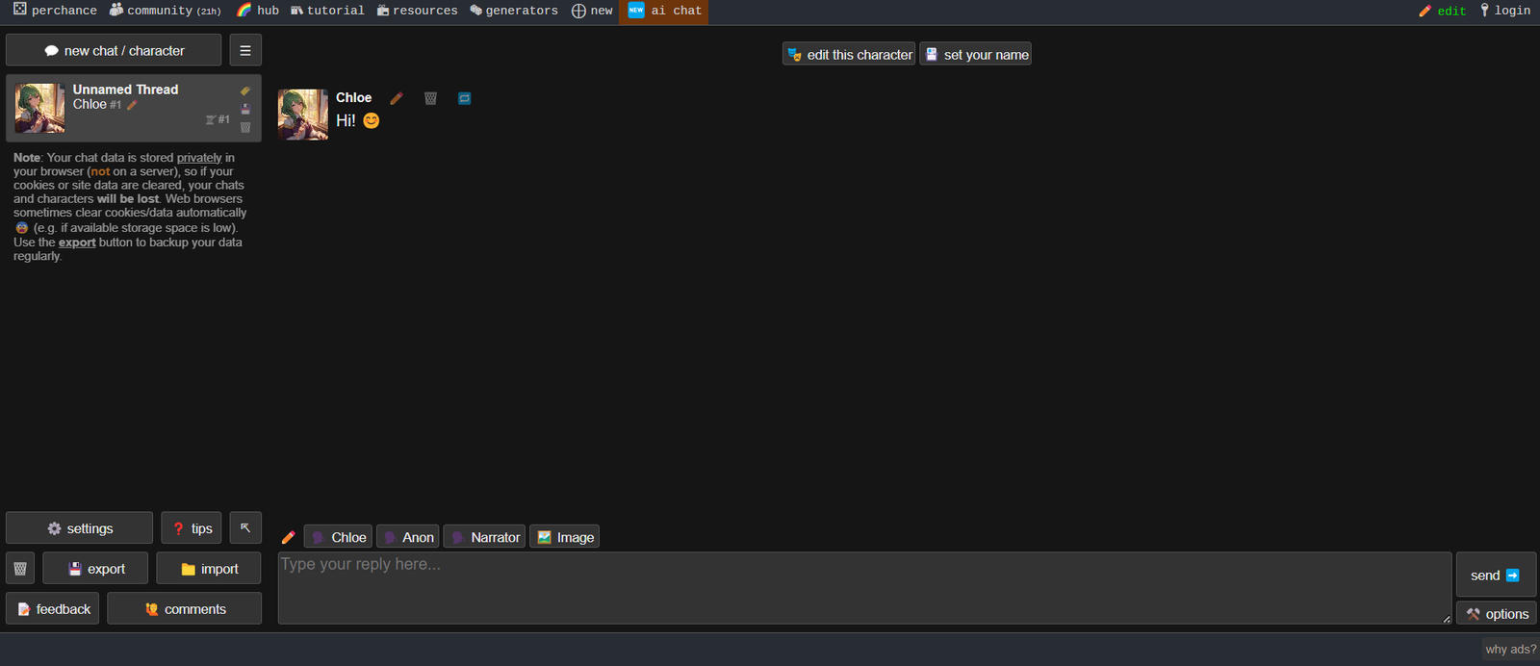Delete Chloe's message with the trash icon
Screen dimensions: 1540x666
click(430, 98)
